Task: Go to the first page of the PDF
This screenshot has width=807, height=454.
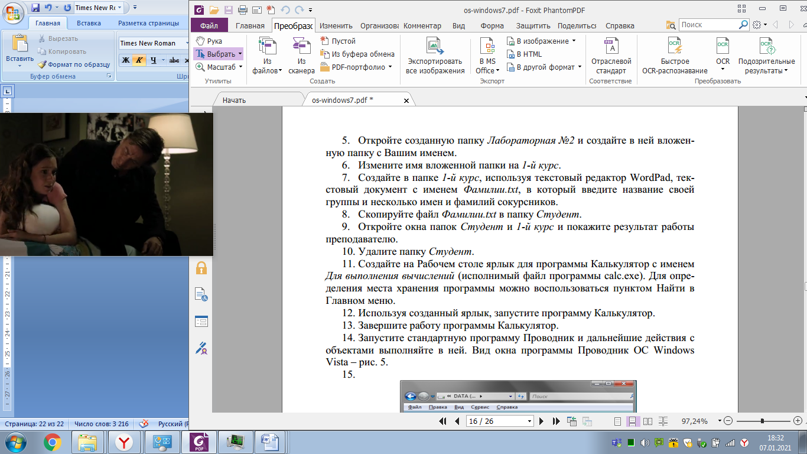Action: pyautogui.click(x=443, y=421)
